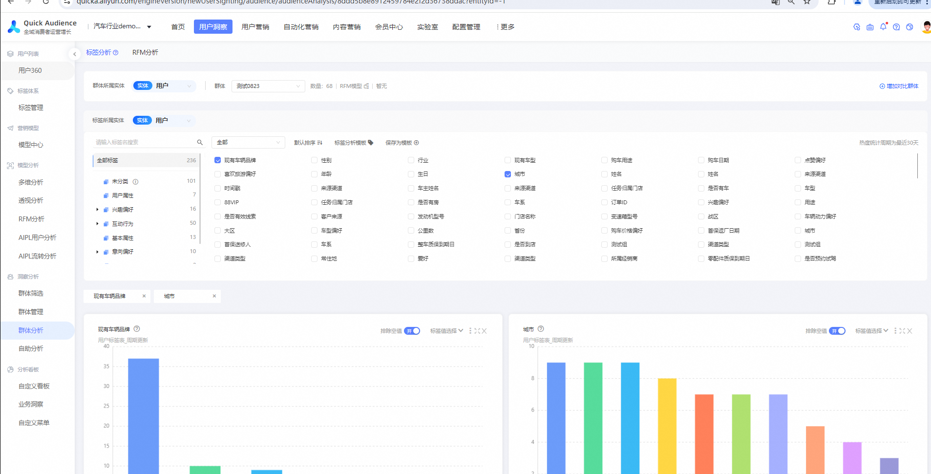This screenshot has height=474, width=931.
Task: Click browser reload button
Action: [45, 2]
